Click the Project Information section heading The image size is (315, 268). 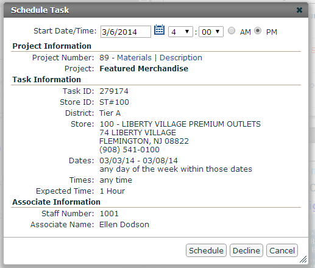point(52,46)
